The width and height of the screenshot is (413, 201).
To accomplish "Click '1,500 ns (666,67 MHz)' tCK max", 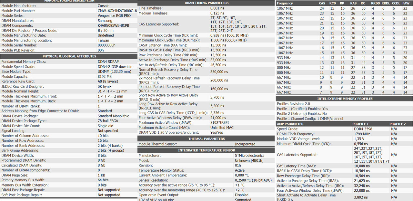I will click(228, 40).
